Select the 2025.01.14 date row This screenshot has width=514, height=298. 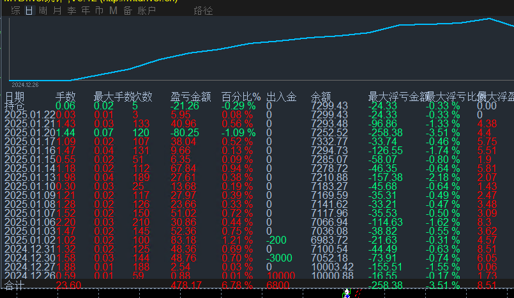(x=30, y=168)
